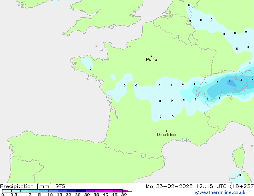Click the '45' legend scale label
This screenshot has width=254, height=196.
tap(115, 194)
